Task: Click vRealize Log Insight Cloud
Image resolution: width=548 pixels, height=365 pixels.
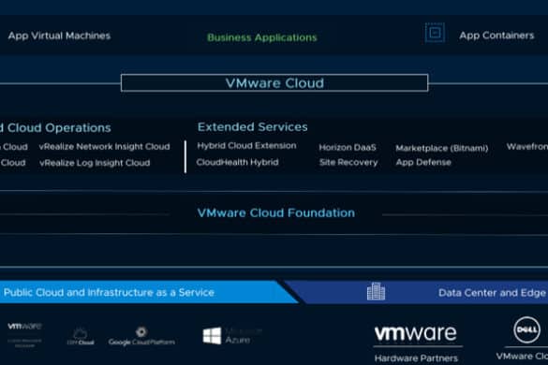Action: point(95,163)
